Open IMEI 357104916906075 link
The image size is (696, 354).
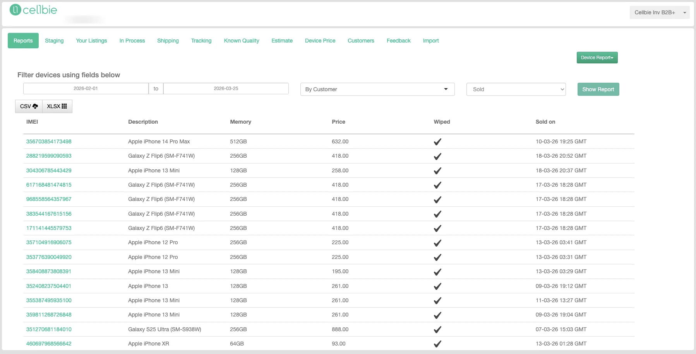[49, 242]
